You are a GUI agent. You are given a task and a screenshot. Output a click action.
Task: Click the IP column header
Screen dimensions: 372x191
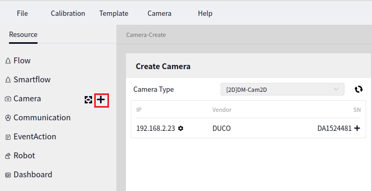click(x=139, y=110)
